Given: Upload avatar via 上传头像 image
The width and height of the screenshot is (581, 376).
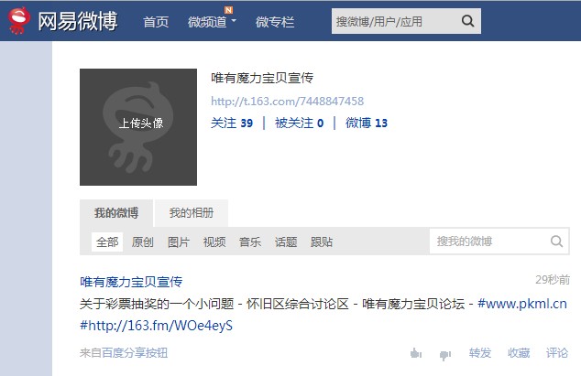Looking at the screenshot, I should pos(138,127).
